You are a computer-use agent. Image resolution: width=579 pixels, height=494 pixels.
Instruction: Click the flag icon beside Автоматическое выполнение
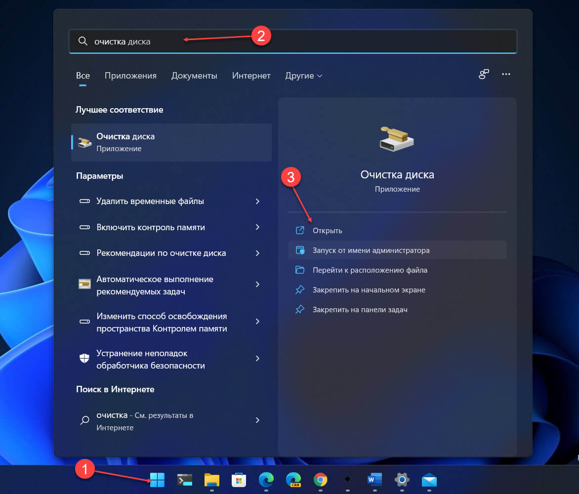(x=84, y=284)
